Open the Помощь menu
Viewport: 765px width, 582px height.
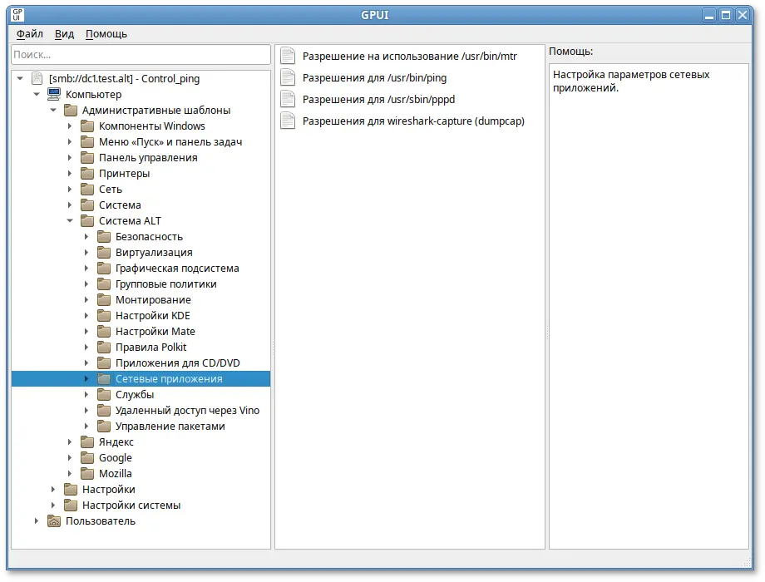(106, 34)
